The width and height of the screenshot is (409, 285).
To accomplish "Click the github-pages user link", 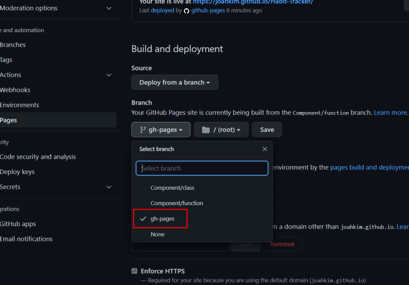I will tap(208, 10).
